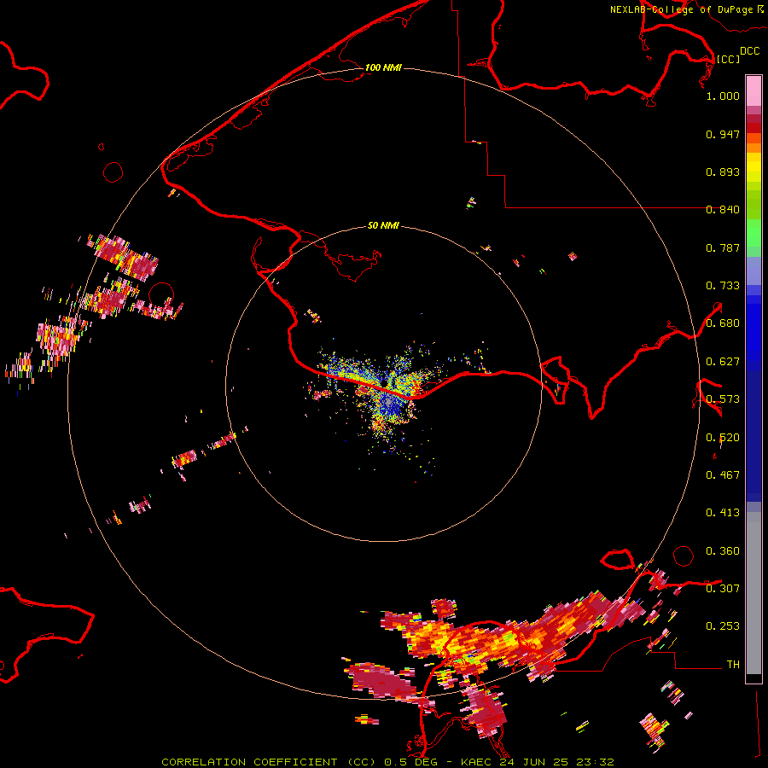Click the gray radar site dot at map center
This screenshot has width=768, height=768.
[x=388, y=401]
